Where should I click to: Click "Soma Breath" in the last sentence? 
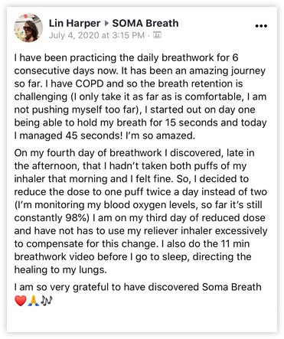(x=232, y=287)
